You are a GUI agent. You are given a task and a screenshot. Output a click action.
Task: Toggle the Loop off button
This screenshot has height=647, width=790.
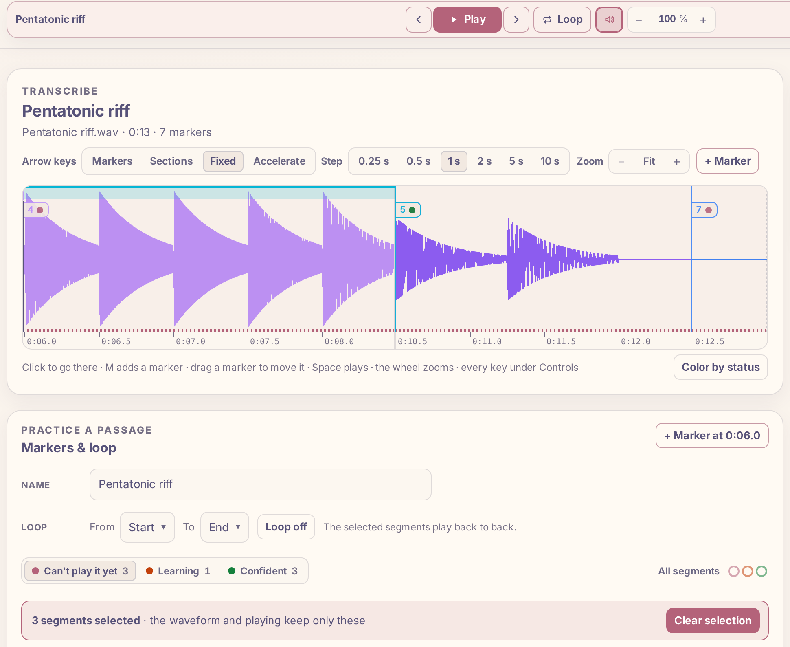point(286,527)
